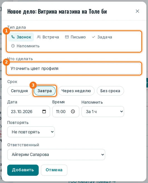This screenshot has width=148, height=183.
Task: Open the clock time picker icon
Action: [x=73, y=111]
